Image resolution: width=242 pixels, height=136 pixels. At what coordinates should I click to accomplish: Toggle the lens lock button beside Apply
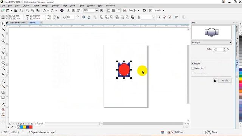[215, 80]
